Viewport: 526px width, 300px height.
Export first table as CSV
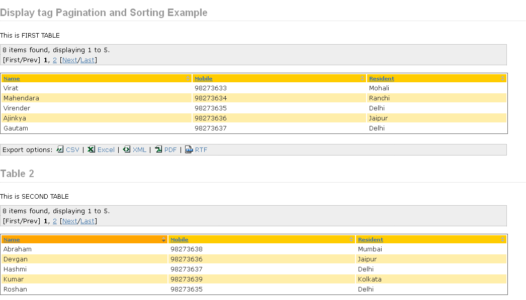click(x=72, y=149)
